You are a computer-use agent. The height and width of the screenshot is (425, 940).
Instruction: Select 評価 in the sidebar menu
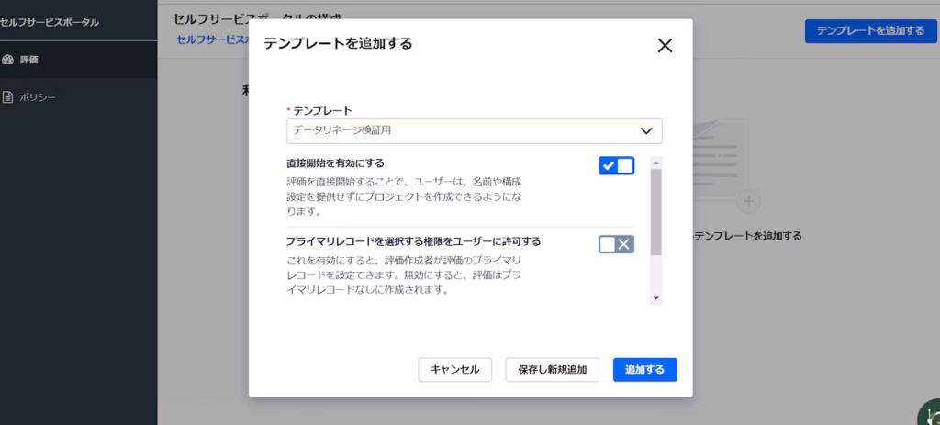click(x=29, y=60)
